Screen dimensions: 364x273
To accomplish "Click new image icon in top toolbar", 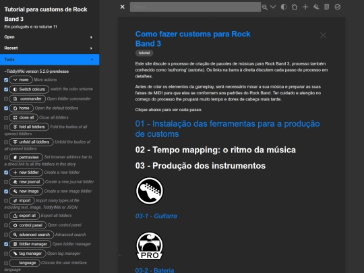I will click(316, 7).
